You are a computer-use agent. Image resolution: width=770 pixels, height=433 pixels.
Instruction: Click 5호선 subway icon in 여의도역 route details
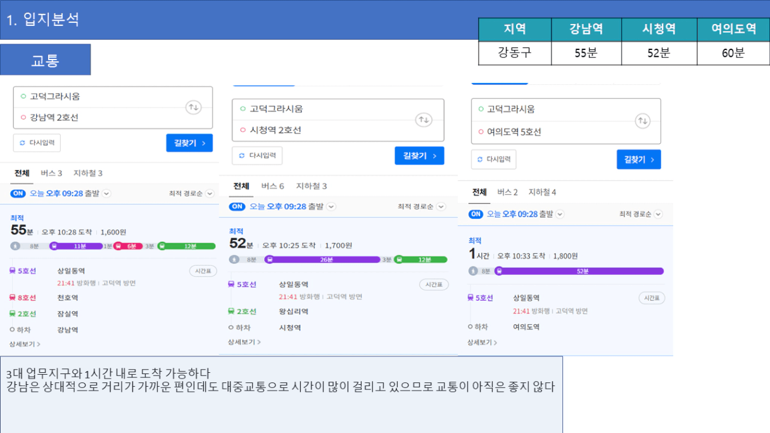[x=470, y=298]
